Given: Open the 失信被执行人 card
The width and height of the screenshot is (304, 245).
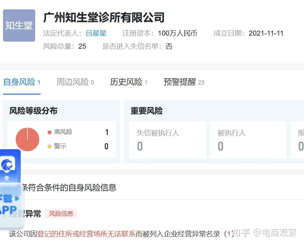Looking at the screenshot, I should (x=167, y=140).
